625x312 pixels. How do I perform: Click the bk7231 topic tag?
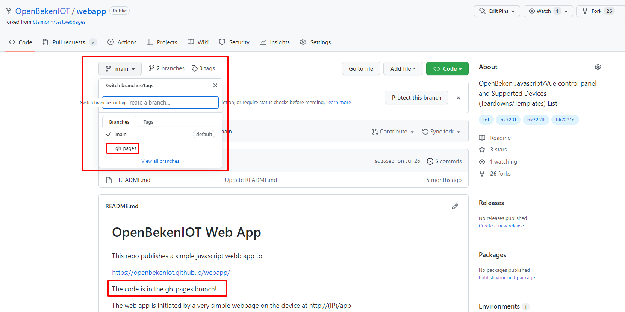[x=508, y=120]
